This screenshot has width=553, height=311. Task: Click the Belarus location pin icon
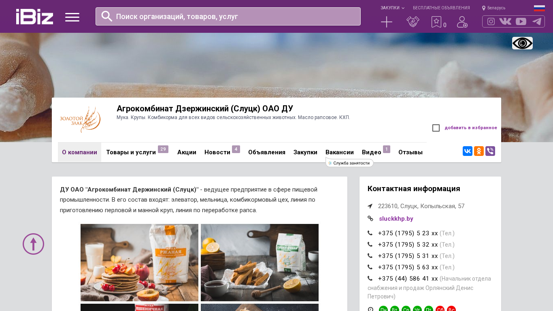484,8
